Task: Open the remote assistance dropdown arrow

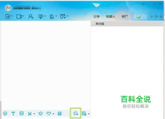Action: click(x=45, y=16)
